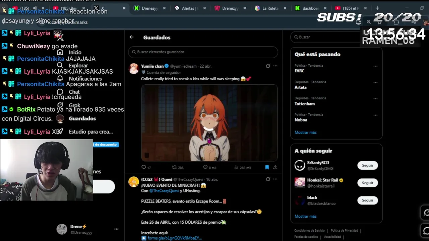The image size is (429, 241).
Task: Switch to the La Ruleta browser tab
Action: [x=270, y=8]
